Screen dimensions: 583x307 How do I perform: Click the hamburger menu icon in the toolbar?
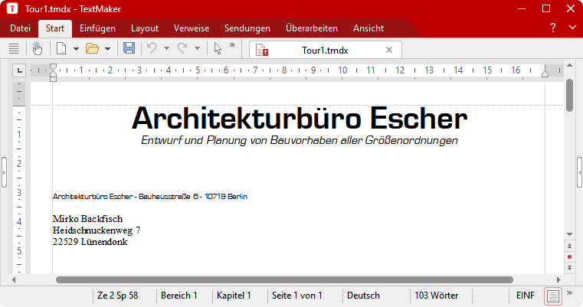(13, 48)
